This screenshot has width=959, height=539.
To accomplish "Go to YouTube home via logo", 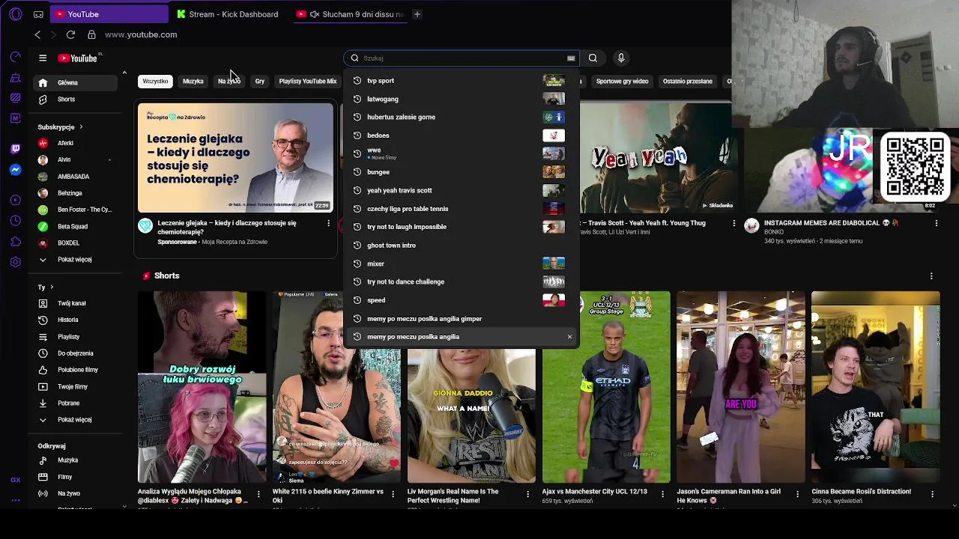I will (x=79, y=58).
